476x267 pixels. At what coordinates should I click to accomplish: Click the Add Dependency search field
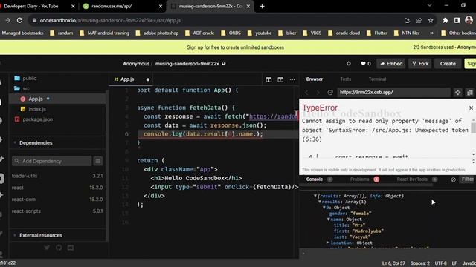click(51, 161)
